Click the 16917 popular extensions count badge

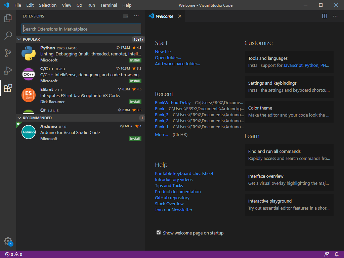click(x=138, y=39)
